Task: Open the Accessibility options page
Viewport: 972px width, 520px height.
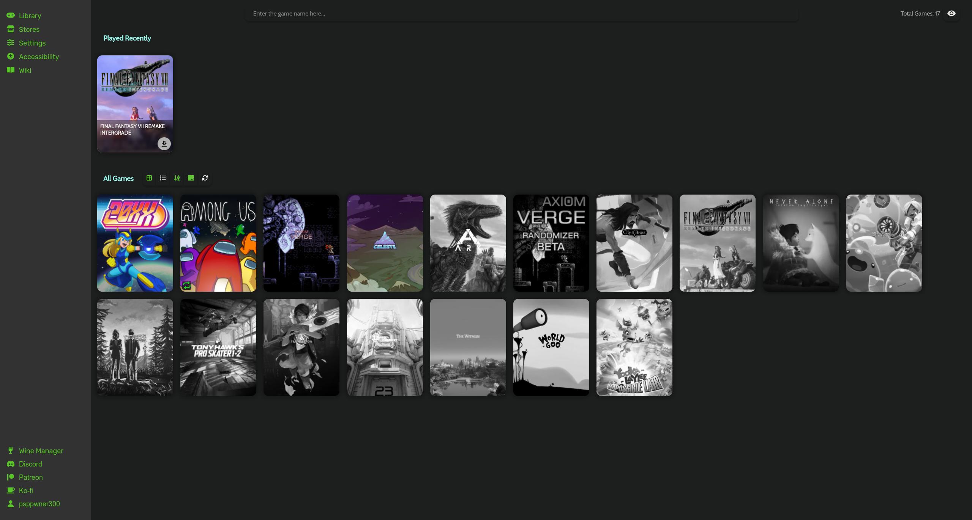Action: pos(33,57)
